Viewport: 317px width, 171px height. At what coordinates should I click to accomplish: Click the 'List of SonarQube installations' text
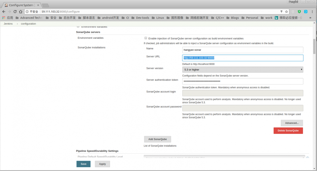[x=160, y=146]
